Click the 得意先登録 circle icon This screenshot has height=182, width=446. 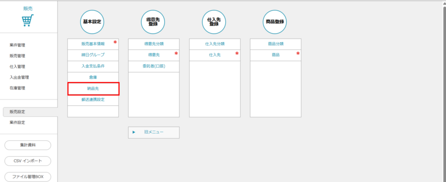153,21
